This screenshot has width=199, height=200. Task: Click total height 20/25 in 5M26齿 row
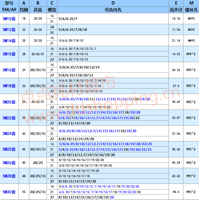pyautogui.click(x=38, y=163)
